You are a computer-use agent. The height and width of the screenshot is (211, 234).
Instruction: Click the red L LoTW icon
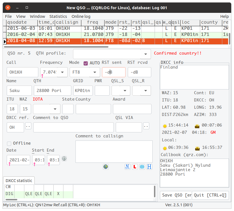point(135,167)
